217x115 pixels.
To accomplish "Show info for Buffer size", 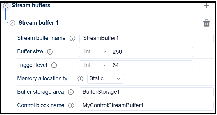I will click(50, 52).
